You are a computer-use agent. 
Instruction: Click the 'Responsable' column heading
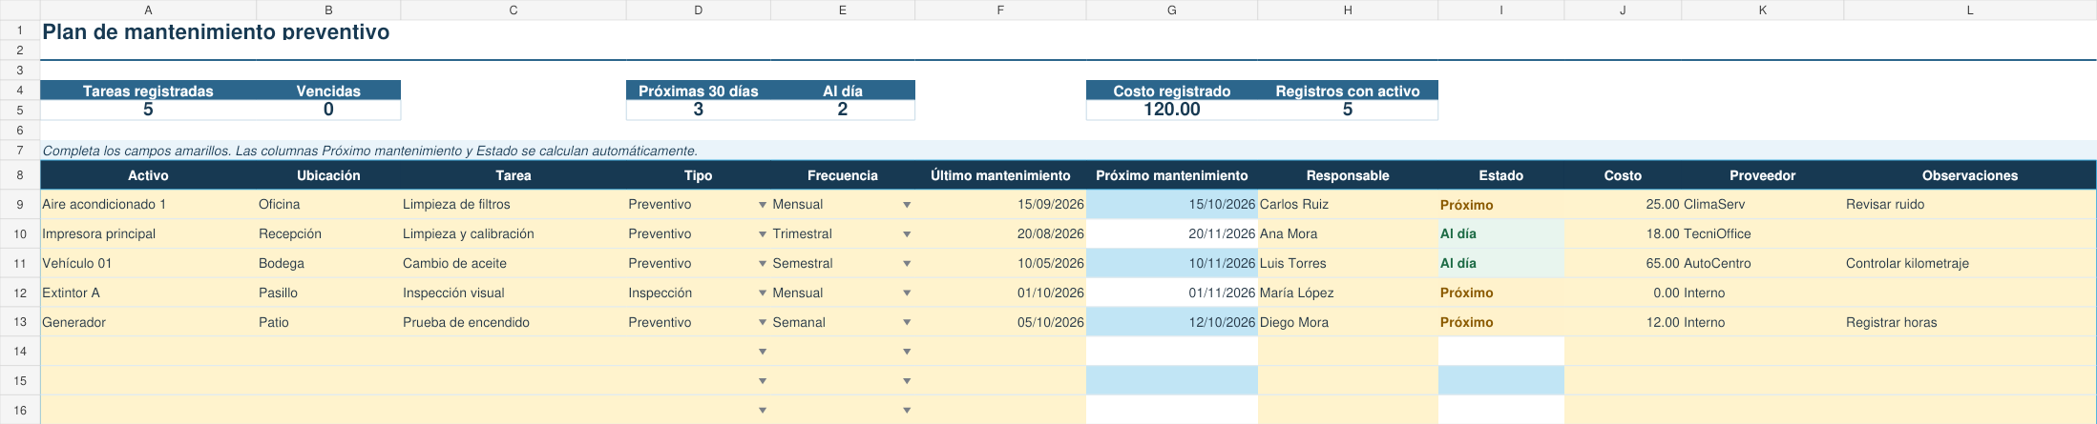click(1348, 175)
